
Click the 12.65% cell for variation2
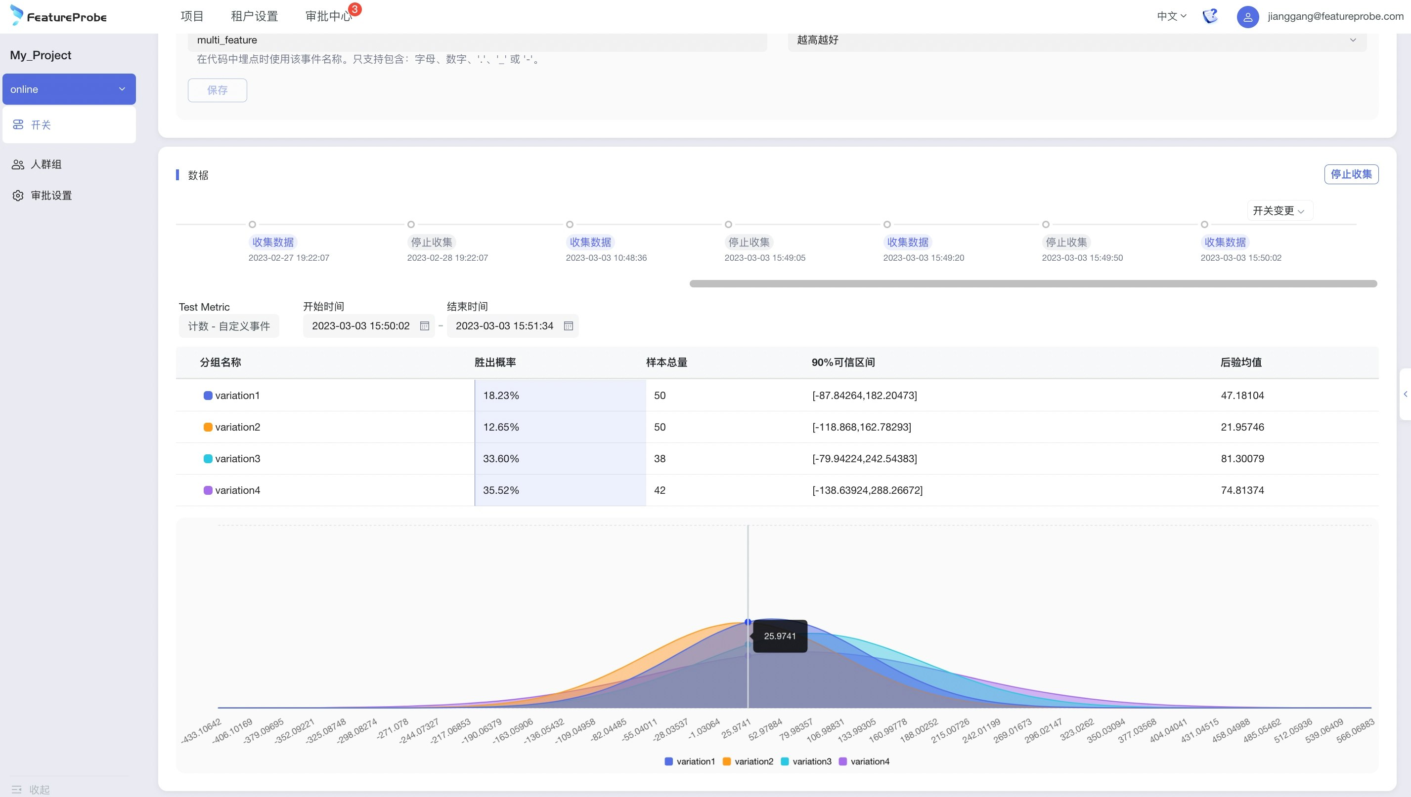560,427
